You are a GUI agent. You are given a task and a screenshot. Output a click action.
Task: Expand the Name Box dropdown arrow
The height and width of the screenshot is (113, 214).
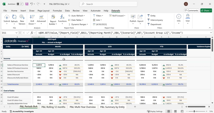[16, 33]
